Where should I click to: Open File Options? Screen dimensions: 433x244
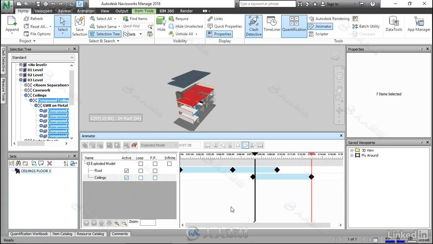tap(37, 34)
